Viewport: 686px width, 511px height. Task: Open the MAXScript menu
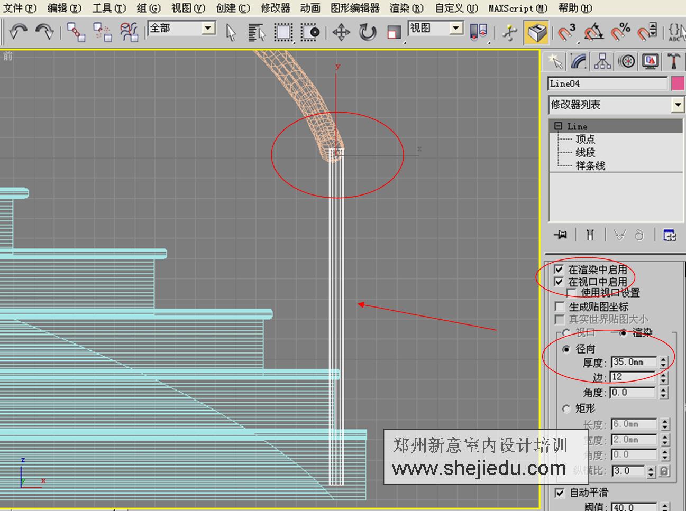tap(516, 8)
